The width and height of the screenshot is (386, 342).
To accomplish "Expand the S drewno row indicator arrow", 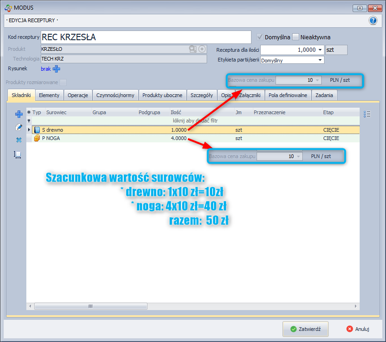I will (x=29, y=130).
